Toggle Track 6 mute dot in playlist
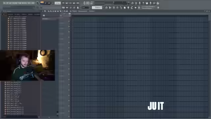This screenshot has width=211, height=119. pos(69,48)
